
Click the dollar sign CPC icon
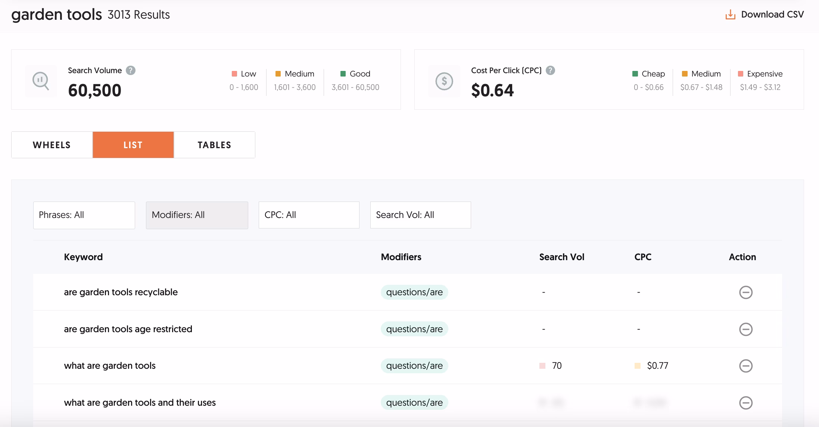pyautogui.click(x=444, y=81)
